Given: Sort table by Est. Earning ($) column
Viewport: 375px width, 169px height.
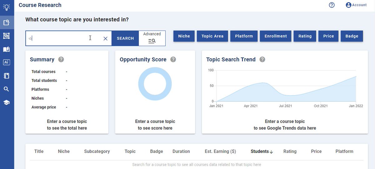Looking at the screenshot, I should 220,151.
